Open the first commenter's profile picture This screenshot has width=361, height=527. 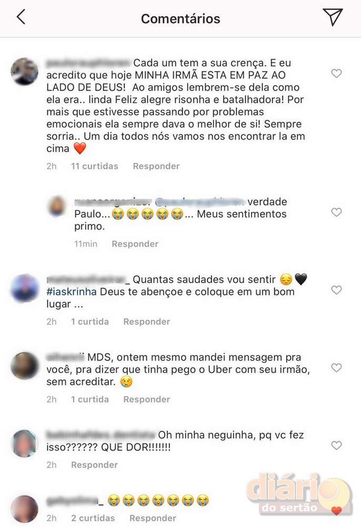[25, 72]
